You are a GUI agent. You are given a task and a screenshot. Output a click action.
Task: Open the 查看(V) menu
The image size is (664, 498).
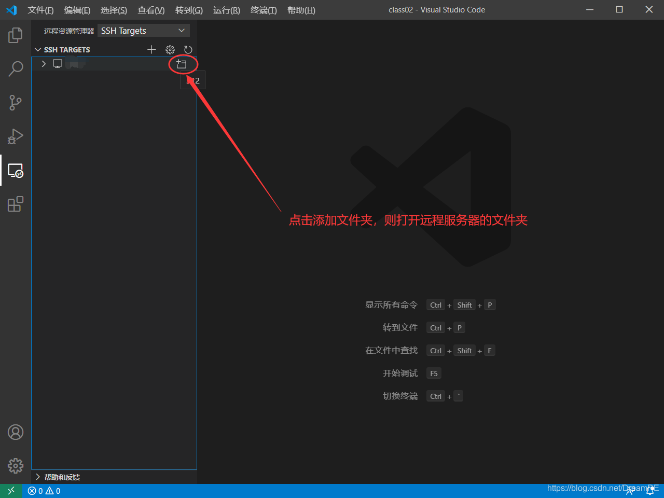tap(151, 10)
